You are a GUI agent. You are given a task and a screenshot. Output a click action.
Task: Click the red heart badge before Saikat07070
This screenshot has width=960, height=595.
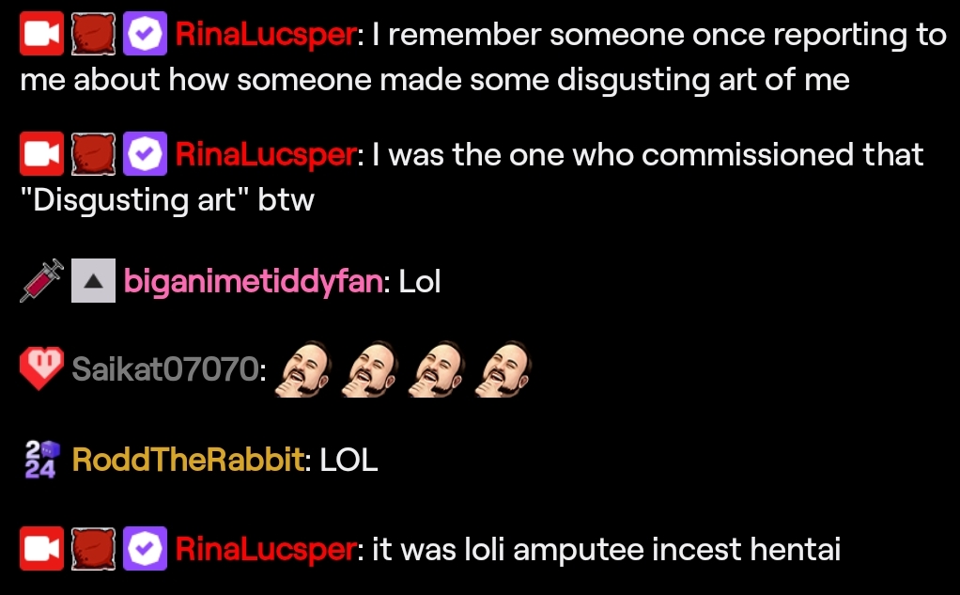[41, 368]
